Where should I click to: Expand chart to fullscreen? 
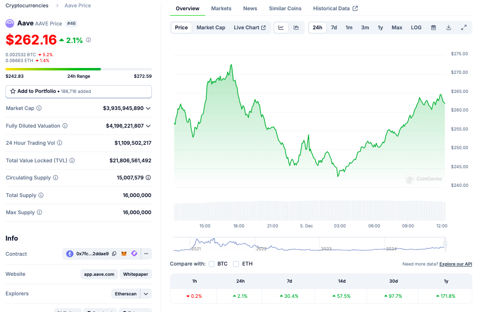coord(463,27)
